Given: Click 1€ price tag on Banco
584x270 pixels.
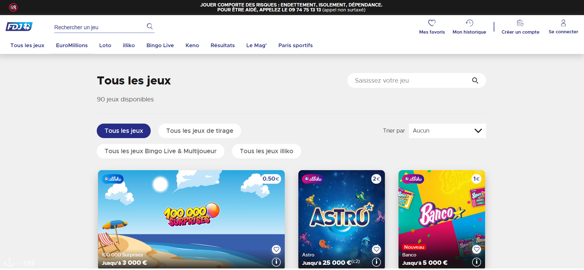Looking at the screenshot, I should point(476,179).
